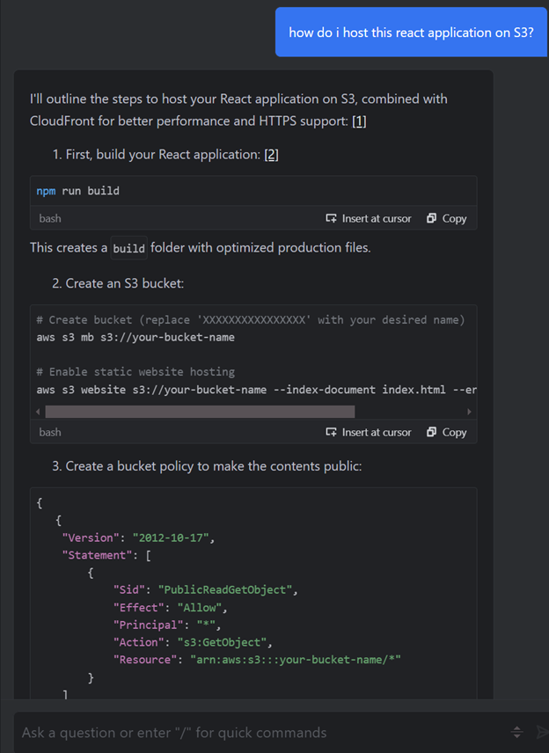Click the npm run build command text
The image size is (549, 753).
click(x=78, y=190)
